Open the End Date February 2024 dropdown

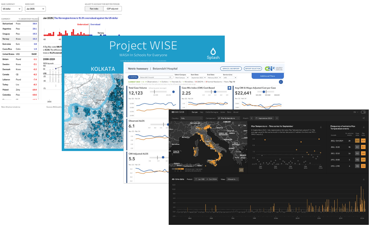(214, 77)
